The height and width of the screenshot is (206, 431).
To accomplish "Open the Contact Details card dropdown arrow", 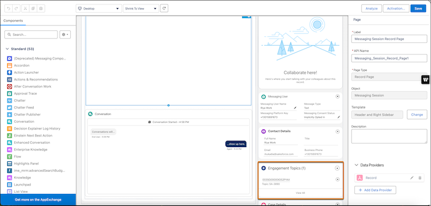I will pyautogui.click(x=338, y=132).
